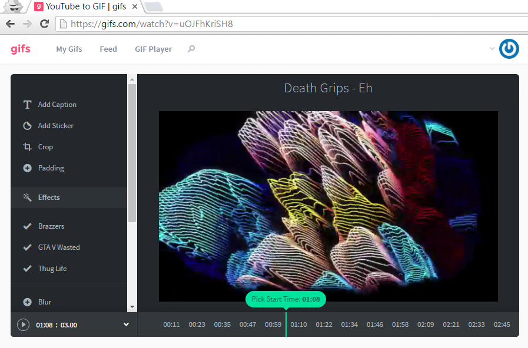Click the browser address bar URL
This screenshot has width=528, height=348.
click(x=151, y=24)
